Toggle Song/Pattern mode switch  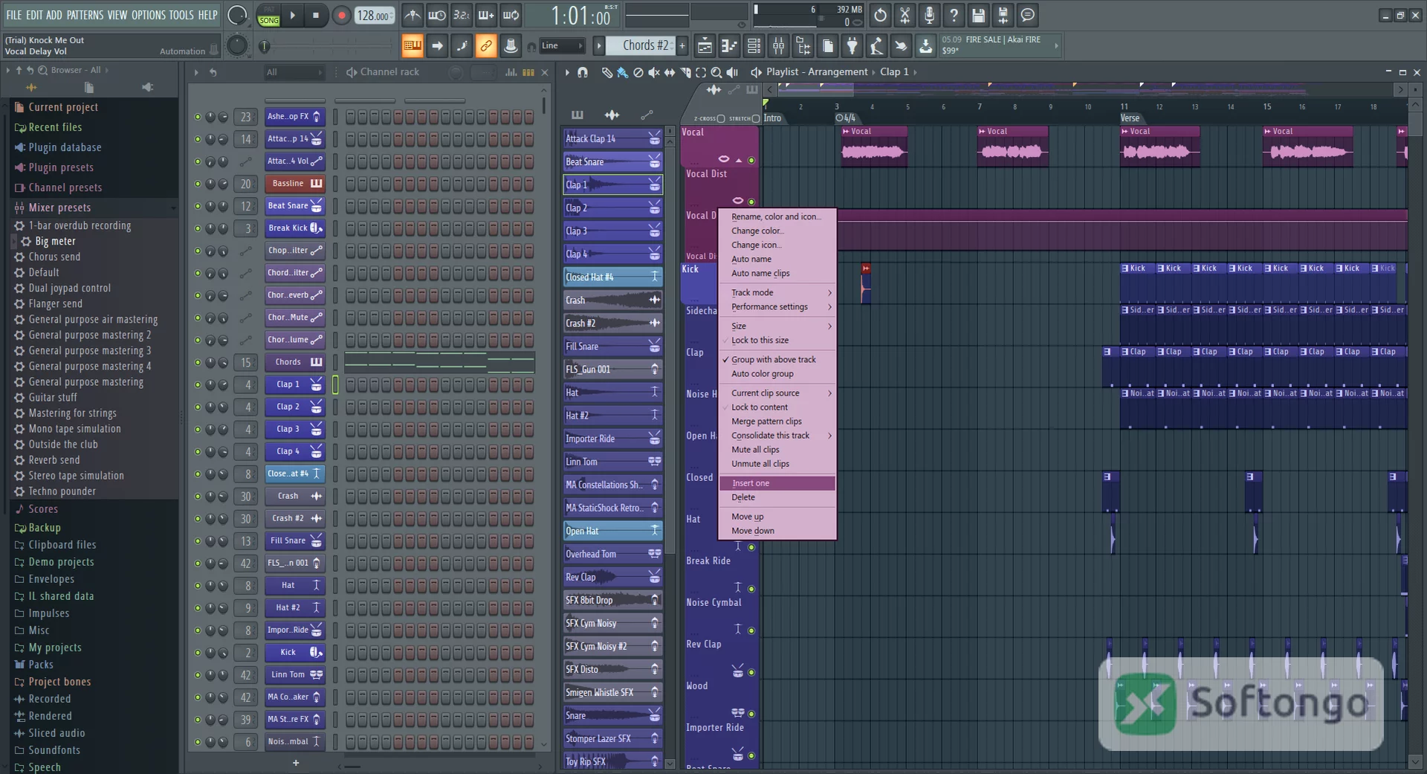268,16
